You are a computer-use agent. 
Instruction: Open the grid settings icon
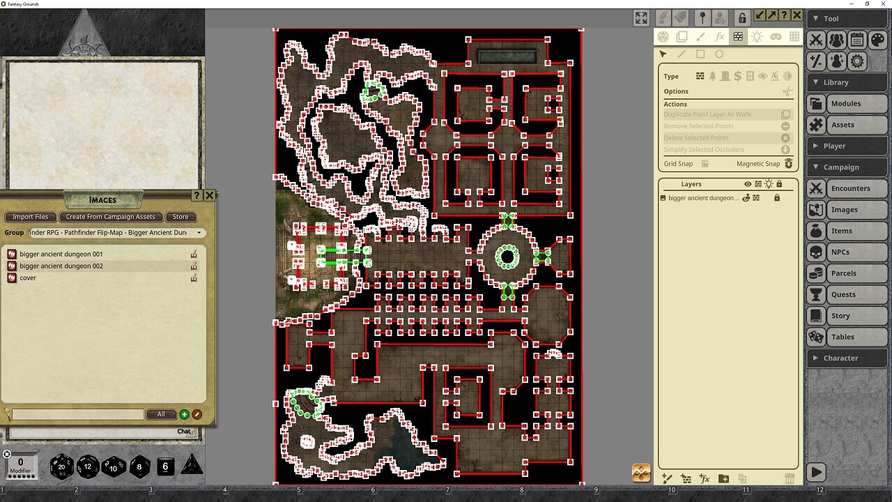[x=793, y=37]
